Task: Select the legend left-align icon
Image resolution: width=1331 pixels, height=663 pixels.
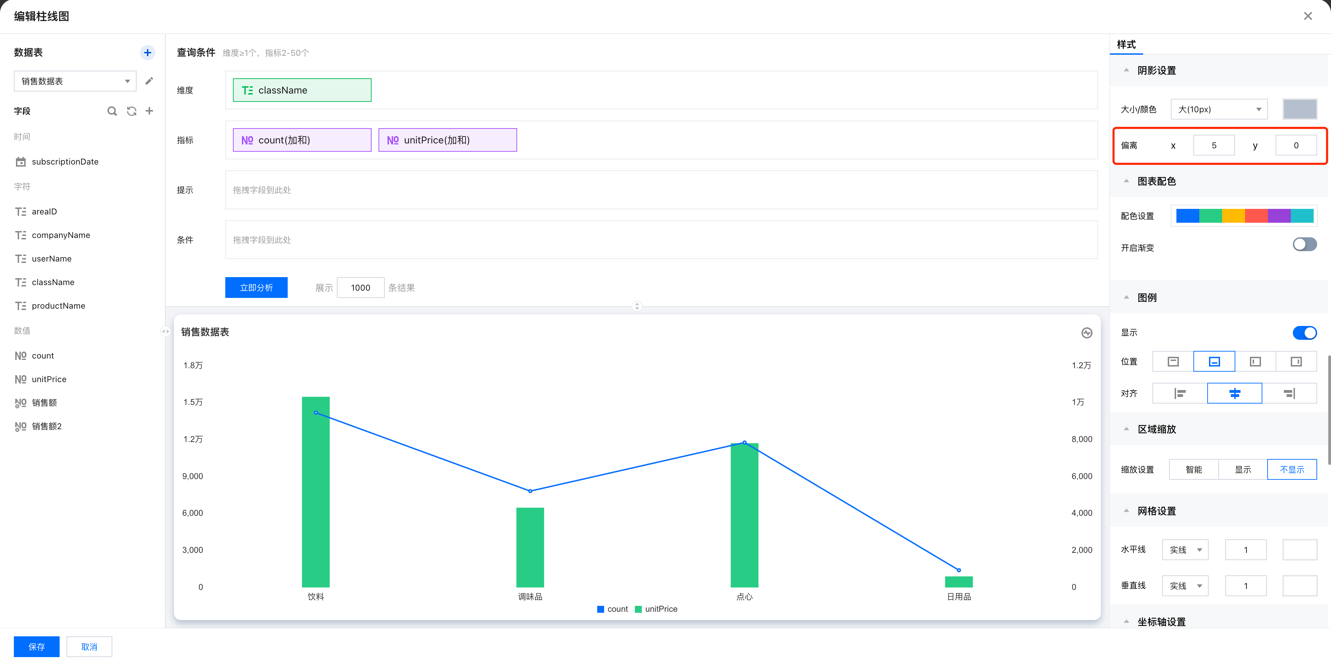Action: click(1180, 394)
